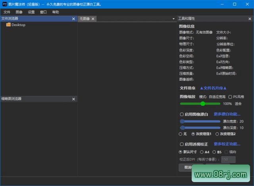Open the 图像 menu
The image size is (254, 186).
click(19, 12)
